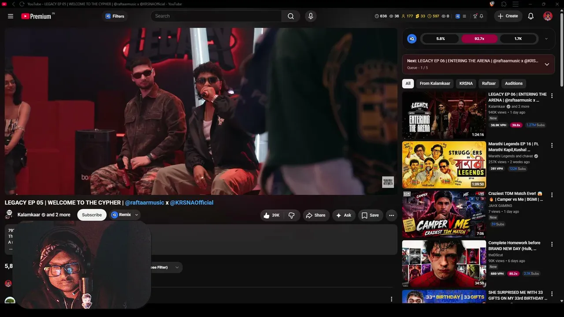Select the 1.7K stat pill

[x=518, y=39]
